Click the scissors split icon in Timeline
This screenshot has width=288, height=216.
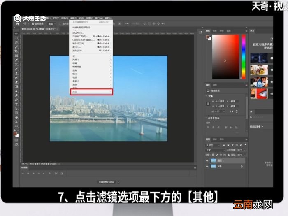[x=56, y=173]
